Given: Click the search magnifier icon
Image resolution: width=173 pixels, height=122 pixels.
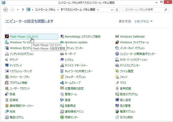Looking at the screenshot, I should (x=166, y=10).
